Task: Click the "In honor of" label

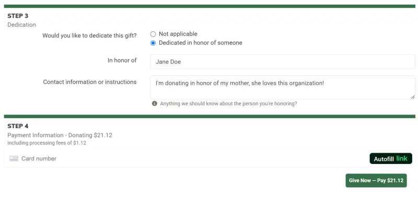Action: tap(122, 60)
